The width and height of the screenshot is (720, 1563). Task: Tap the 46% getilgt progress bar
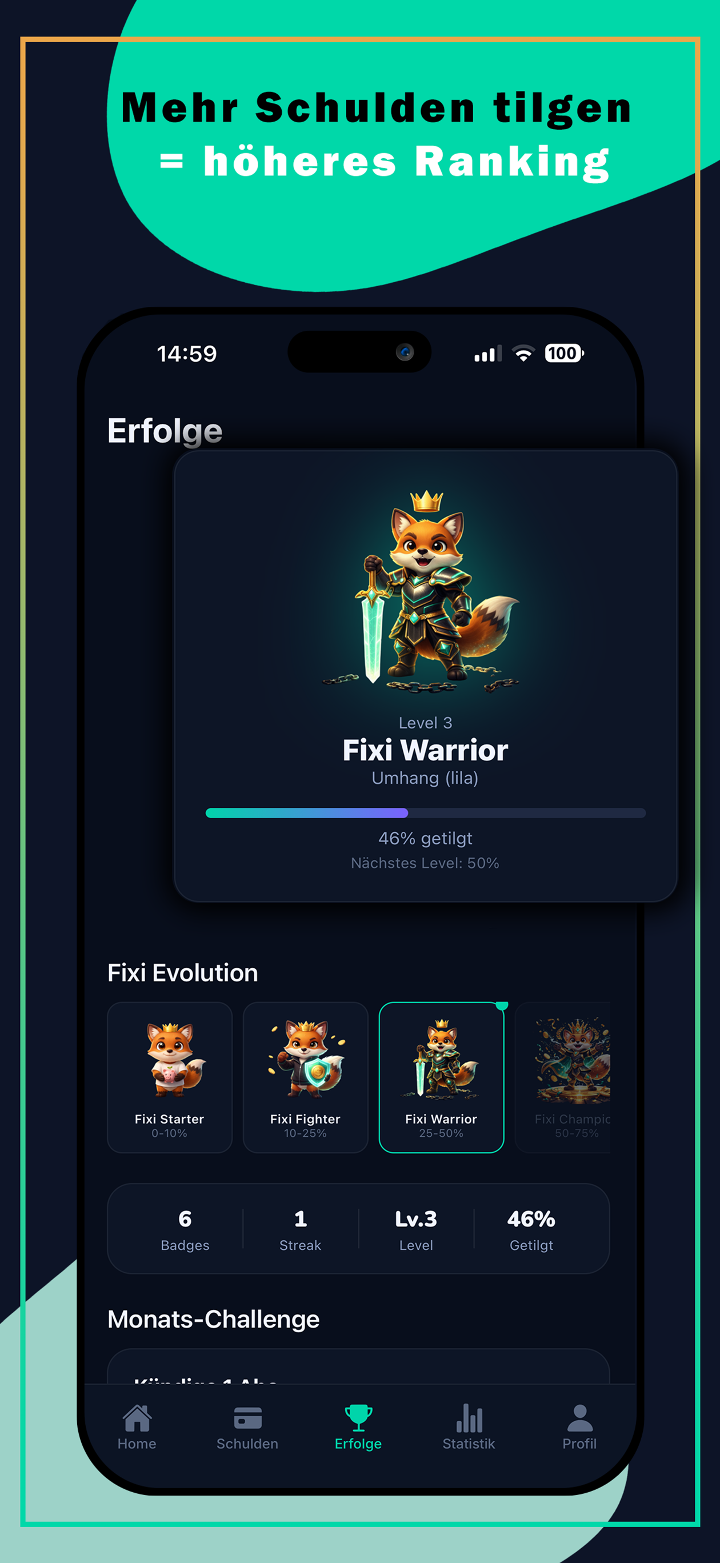[x=426, y=813]
